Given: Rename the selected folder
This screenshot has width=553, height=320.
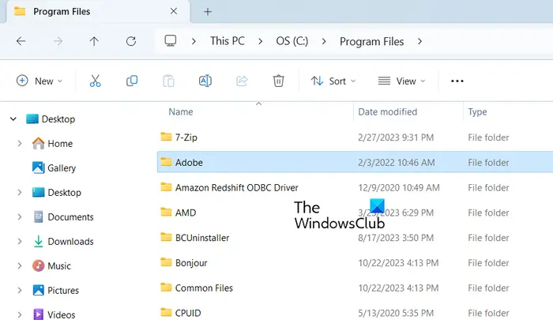Looking at the screenshot, I should click(205, 81).
